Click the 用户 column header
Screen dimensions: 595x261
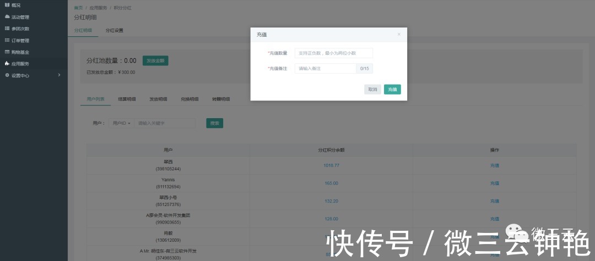[x=168, y=150]
